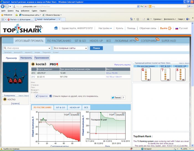Open Favorites star button labeled Избранное
This screenshot has width=194, height=151.
(7, 15)
